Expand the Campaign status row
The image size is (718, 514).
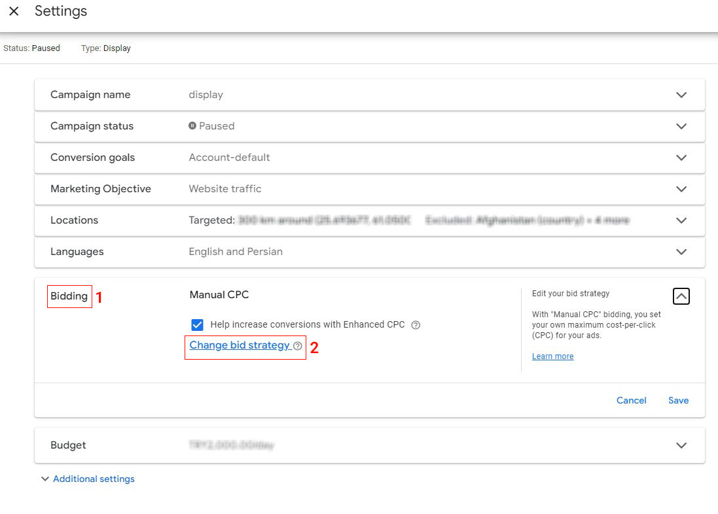coord(681,126)
